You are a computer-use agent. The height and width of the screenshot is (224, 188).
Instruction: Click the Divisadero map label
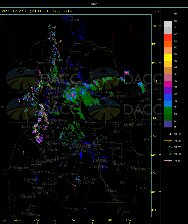[x=64, y=127]
